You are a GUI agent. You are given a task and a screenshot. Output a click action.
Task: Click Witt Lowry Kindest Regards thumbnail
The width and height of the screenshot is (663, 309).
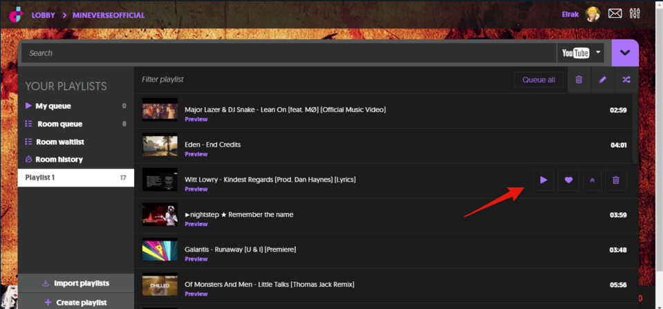[160, 180]
